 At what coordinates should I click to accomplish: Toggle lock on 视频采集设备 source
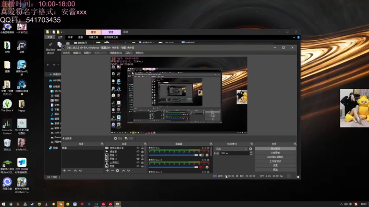[x=142, y=148]
